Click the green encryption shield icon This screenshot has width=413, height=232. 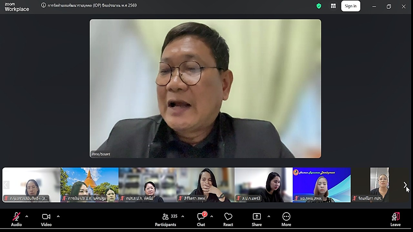coord(319,5)
